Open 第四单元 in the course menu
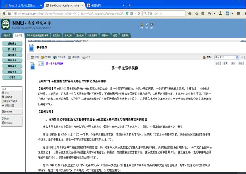Screen dimensions: 246x174 [x=12, y=66]
